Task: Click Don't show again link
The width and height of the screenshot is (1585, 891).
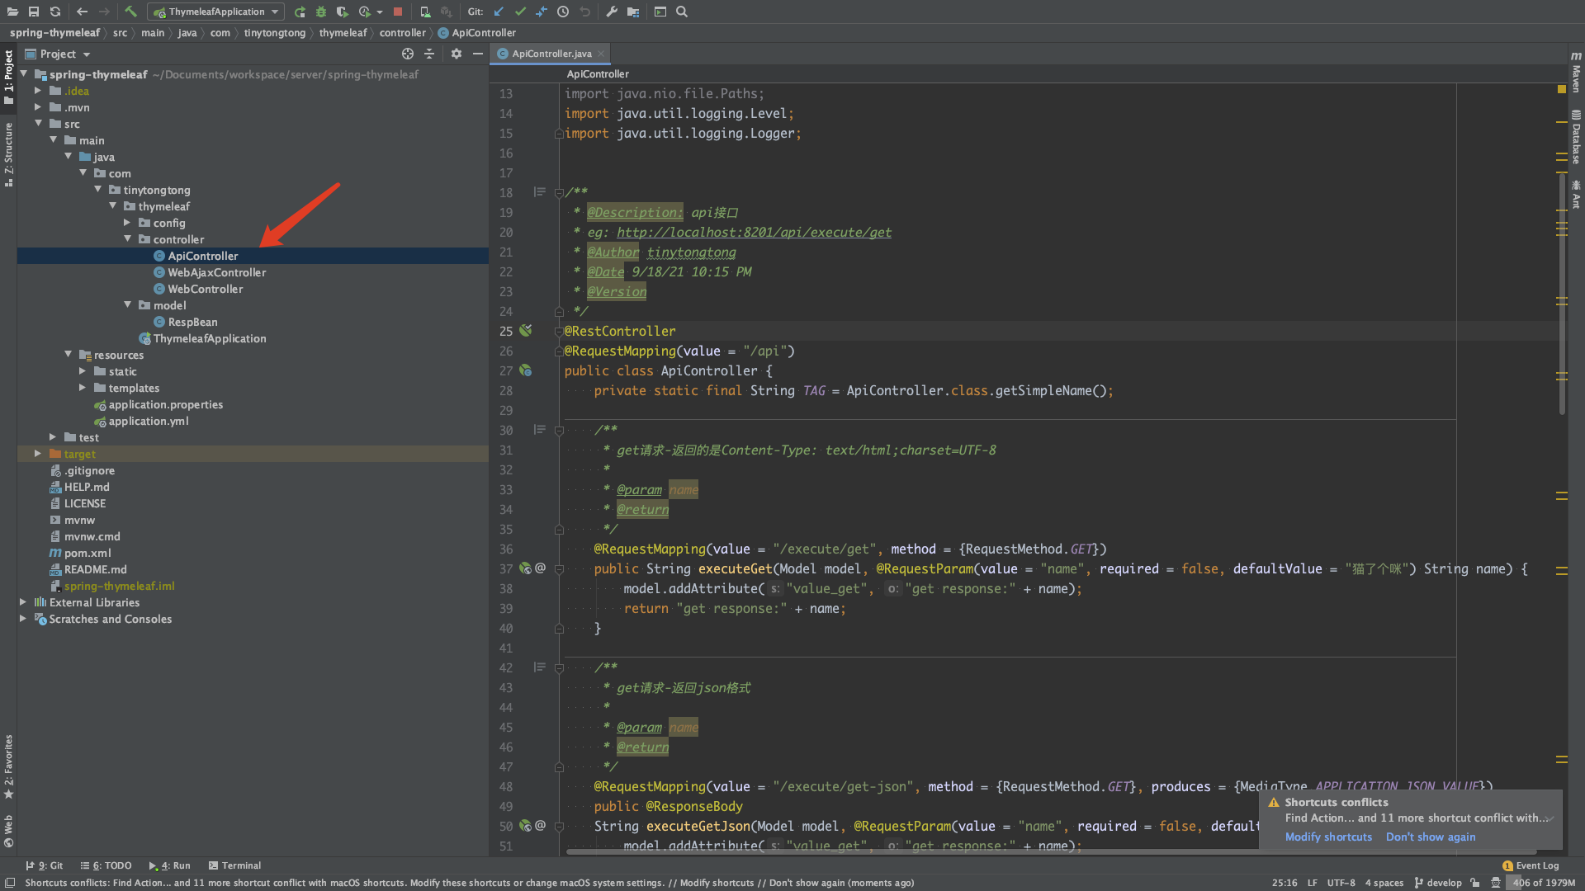Action: (1430, 837)
